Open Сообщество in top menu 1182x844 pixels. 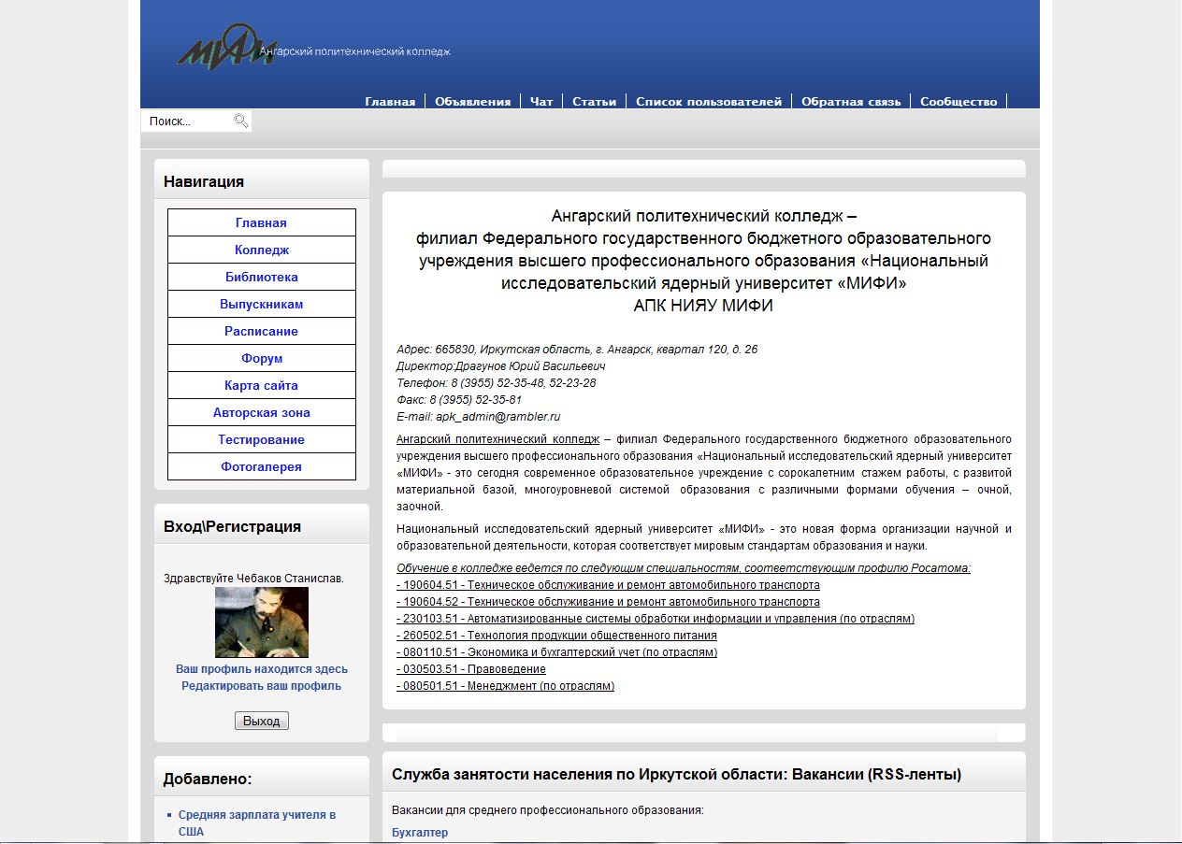click(958, 102)
